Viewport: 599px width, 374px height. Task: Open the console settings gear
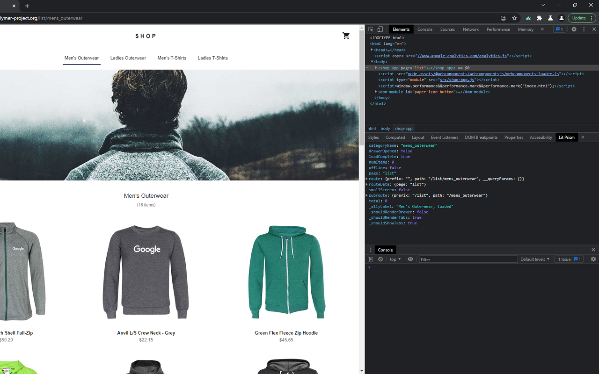coord(593,259)
